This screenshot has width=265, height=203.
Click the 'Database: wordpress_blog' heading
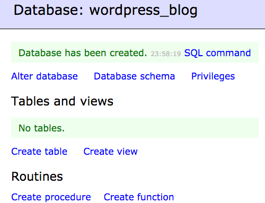click(x=105, y=11)
